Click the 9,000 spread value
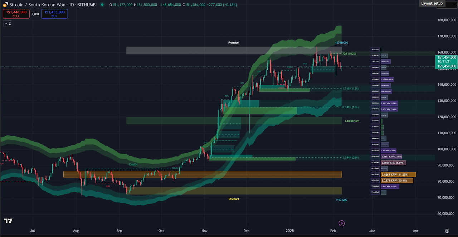 point(35,14)
